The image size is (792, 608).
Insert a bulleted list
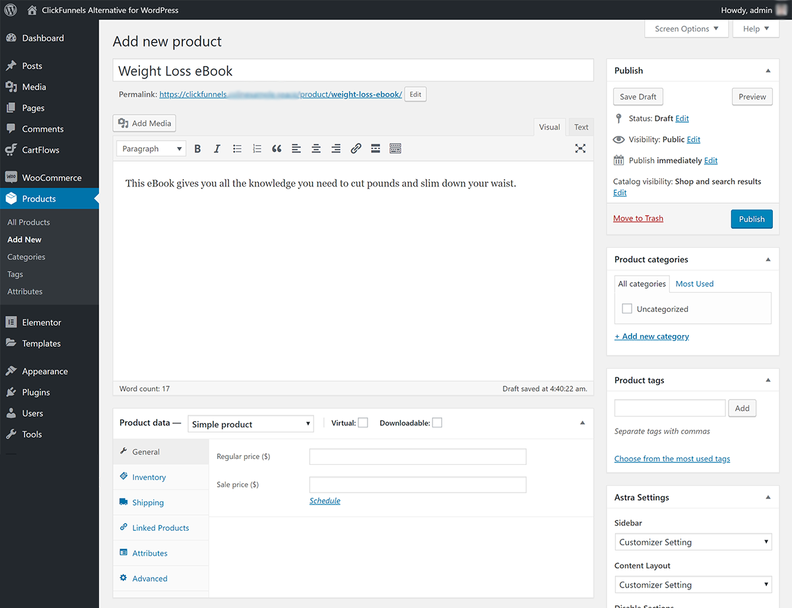(237, 148)
